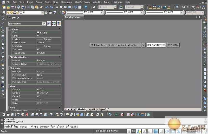Toggle the 1:1 annotation scale button
208x134 pixels.
(x=133, y=131)
